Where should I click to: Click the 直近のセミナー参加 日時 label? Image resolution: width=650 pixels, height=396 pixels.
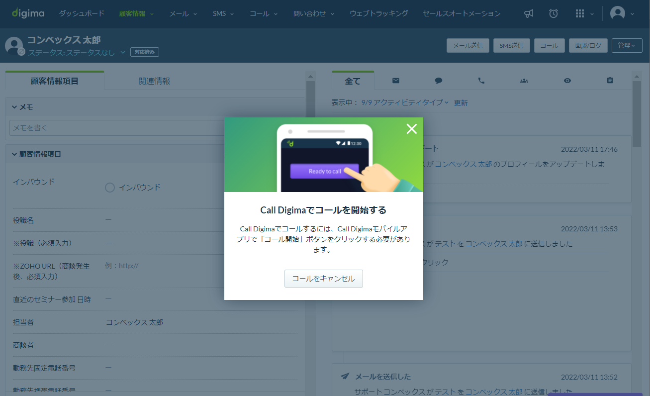52,299
